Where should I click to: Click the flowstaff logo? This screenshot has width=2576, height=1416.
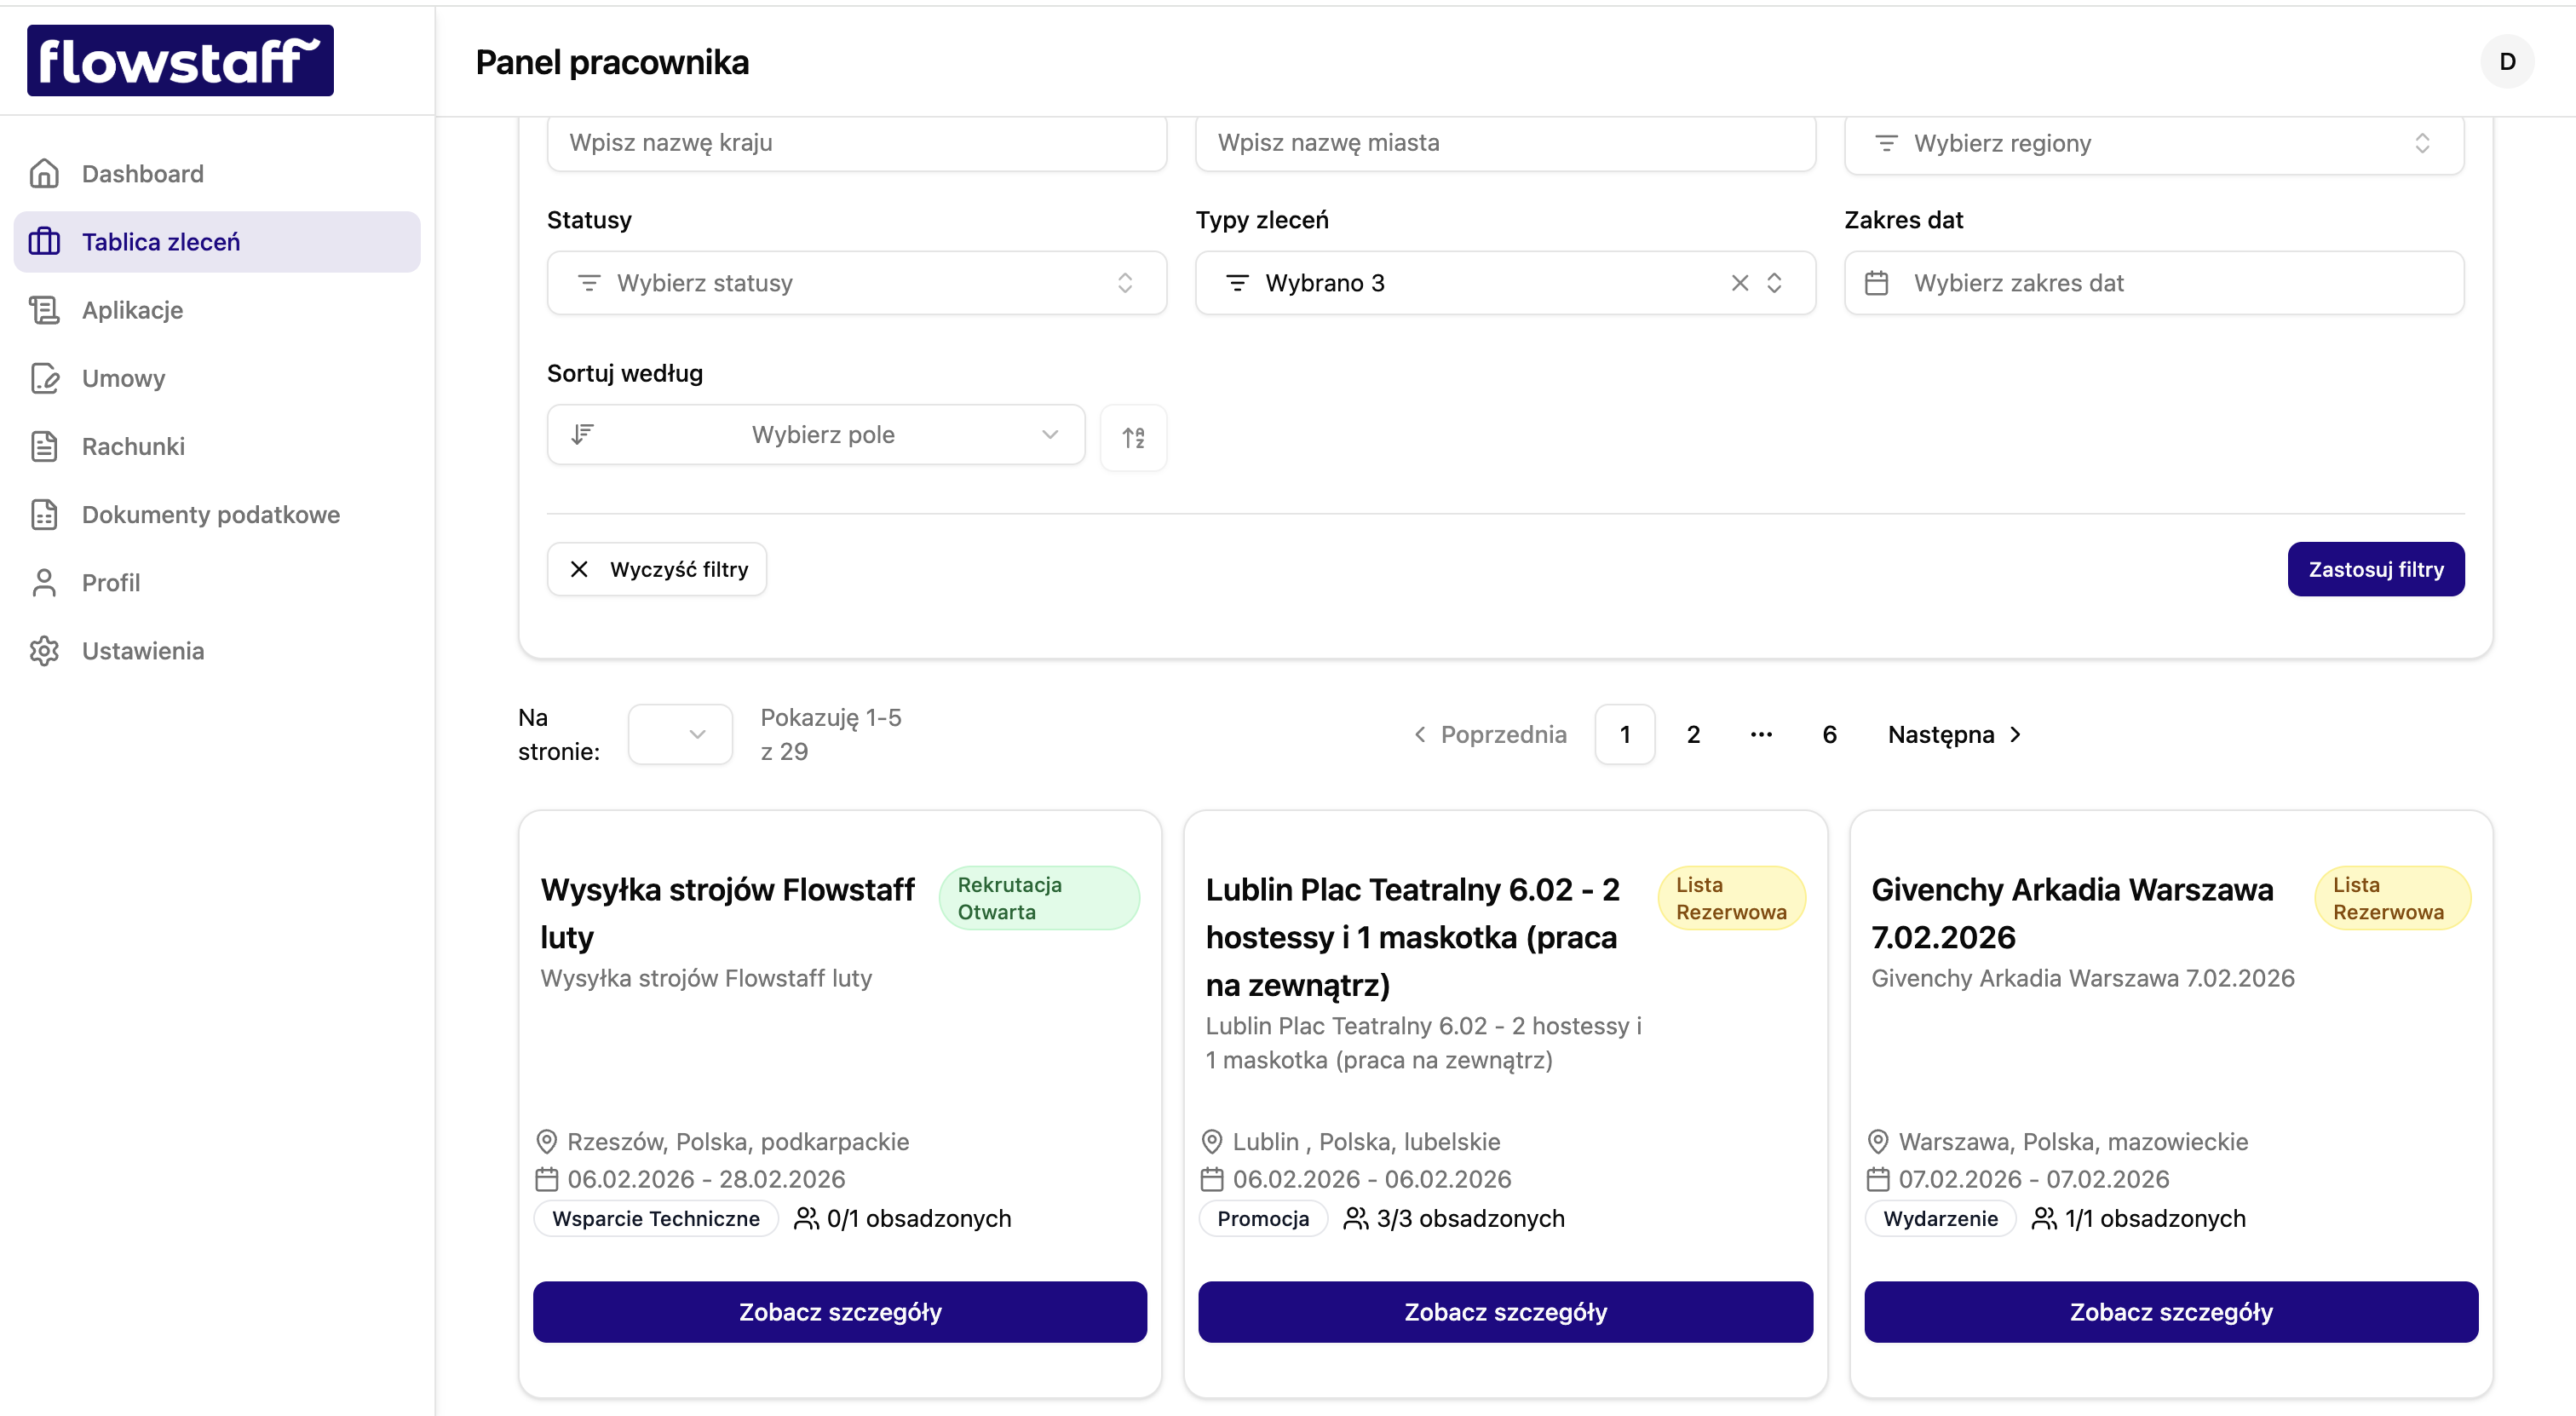click(x=179, y=59)
